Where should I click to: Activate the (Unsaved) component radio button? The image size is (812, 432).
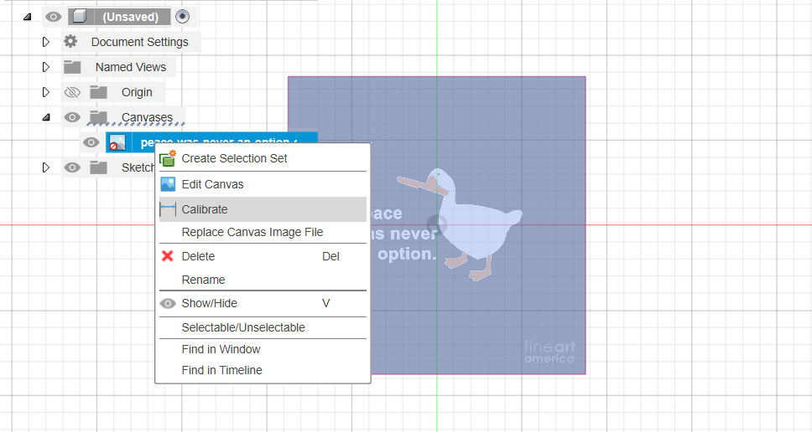tap(182, 17)
